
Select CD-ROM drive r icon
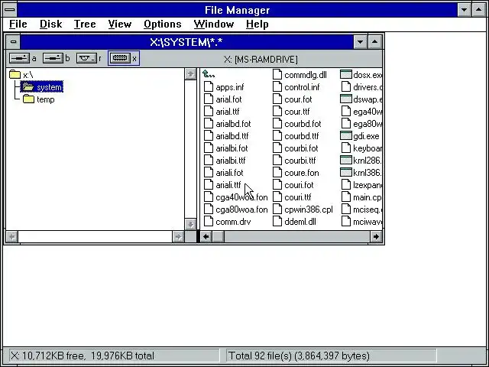(86, 58)
